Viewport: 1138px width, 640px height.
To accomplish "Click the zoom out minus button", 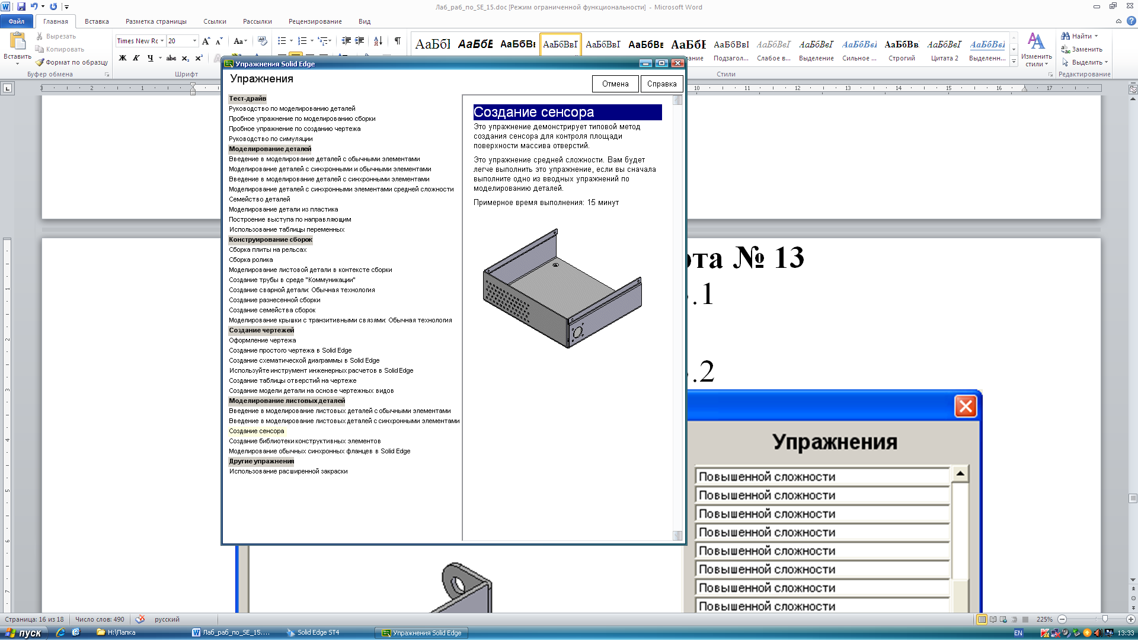I will [1062, 619].
